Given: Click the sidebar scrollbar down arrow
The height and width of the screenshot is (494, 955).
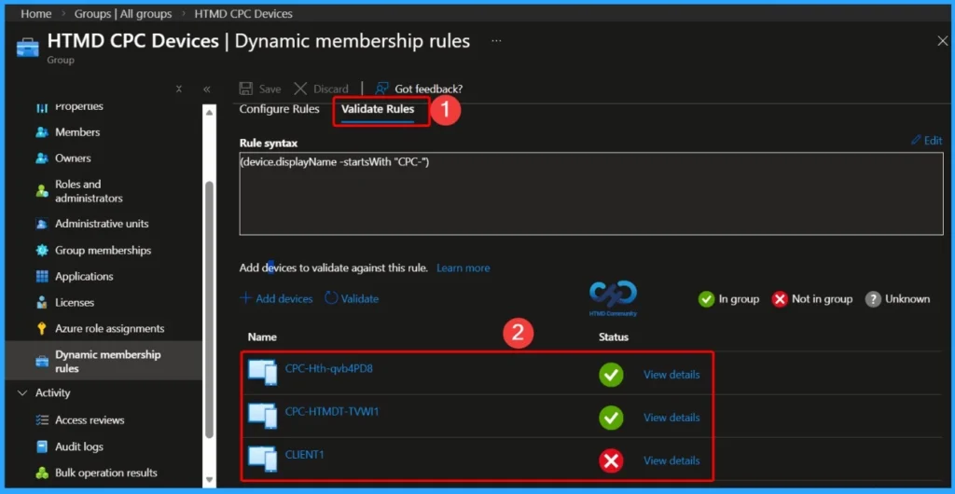Looking at the screenshot, I should point(209,479).
